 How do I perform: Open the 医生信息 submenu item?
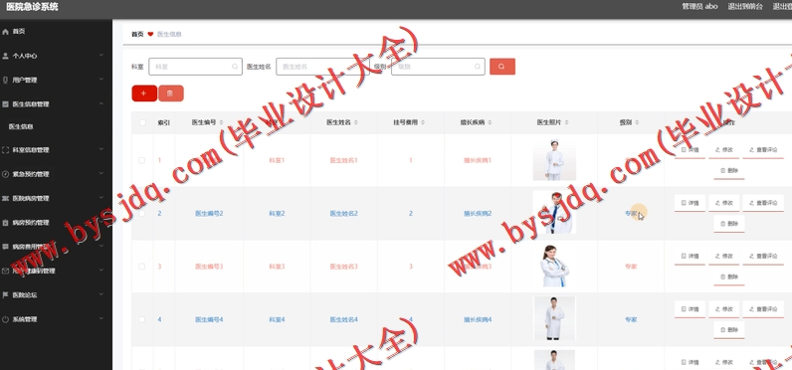pos(21,126)
